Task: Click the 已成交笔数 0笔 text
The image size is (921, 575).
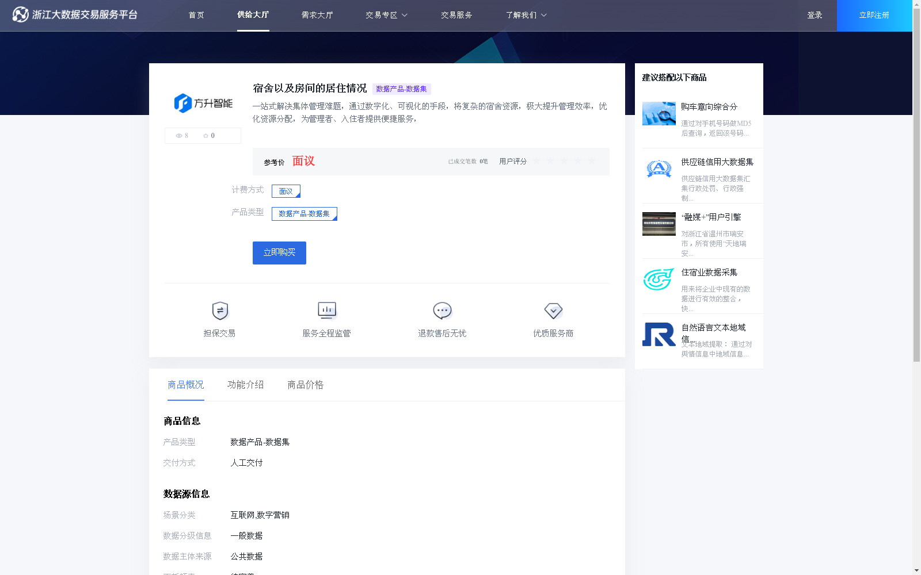Action: click(468, 162)
